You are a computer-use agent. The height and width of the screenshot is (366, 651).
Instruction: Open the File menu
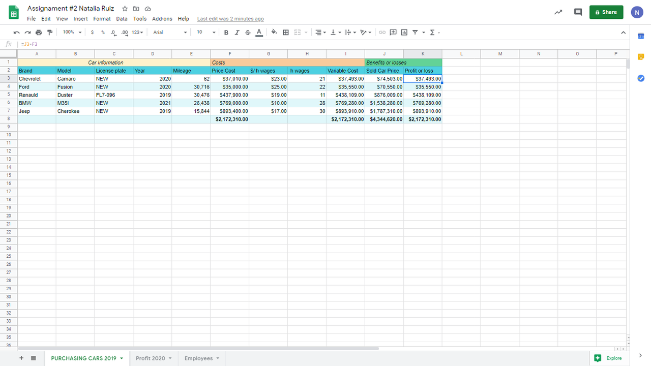pyautogui.click(x=32, y=19)
